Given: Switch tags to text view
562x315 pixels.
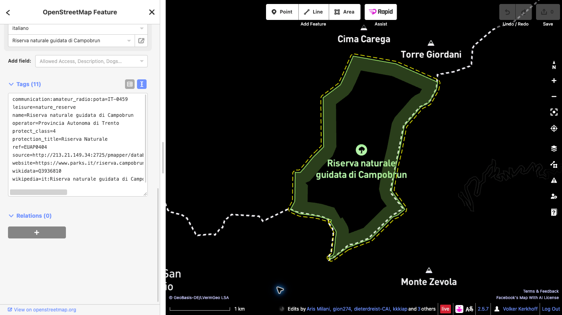Looking at the screenshot, I should click(x=142, y=84).
